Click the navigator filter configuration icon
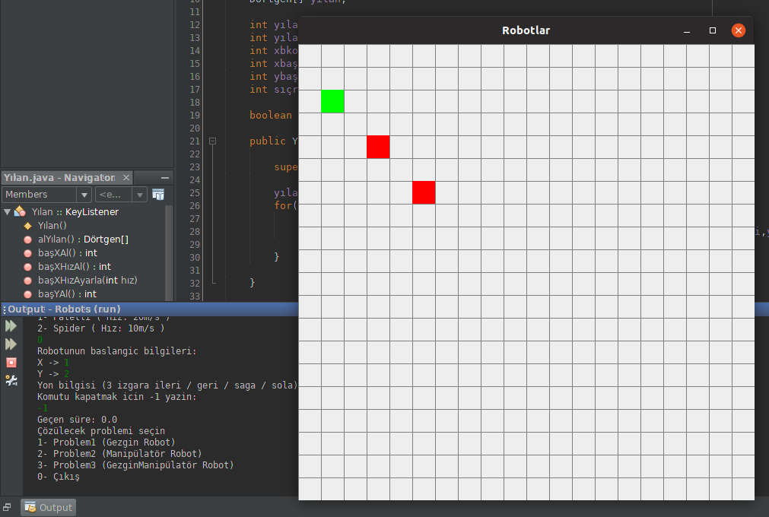 (158, 195)
